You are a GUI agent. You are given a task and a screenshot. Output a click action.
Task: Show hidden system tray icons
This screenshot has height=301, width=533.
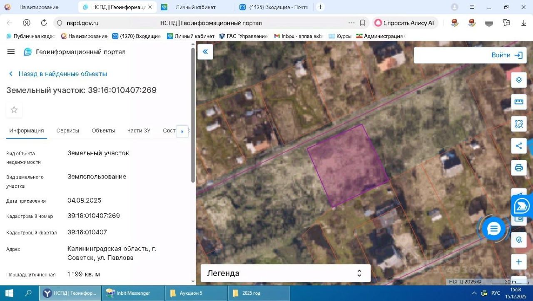[473, 293]
